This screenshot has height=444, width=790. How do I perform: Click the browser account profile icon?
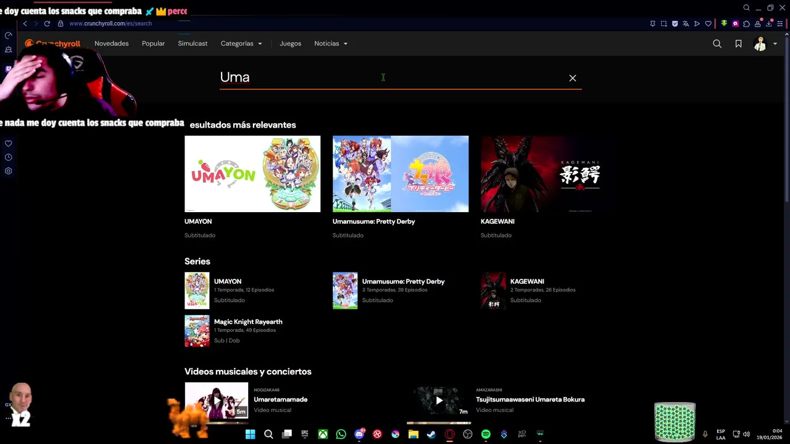click(x=757, y=23)
